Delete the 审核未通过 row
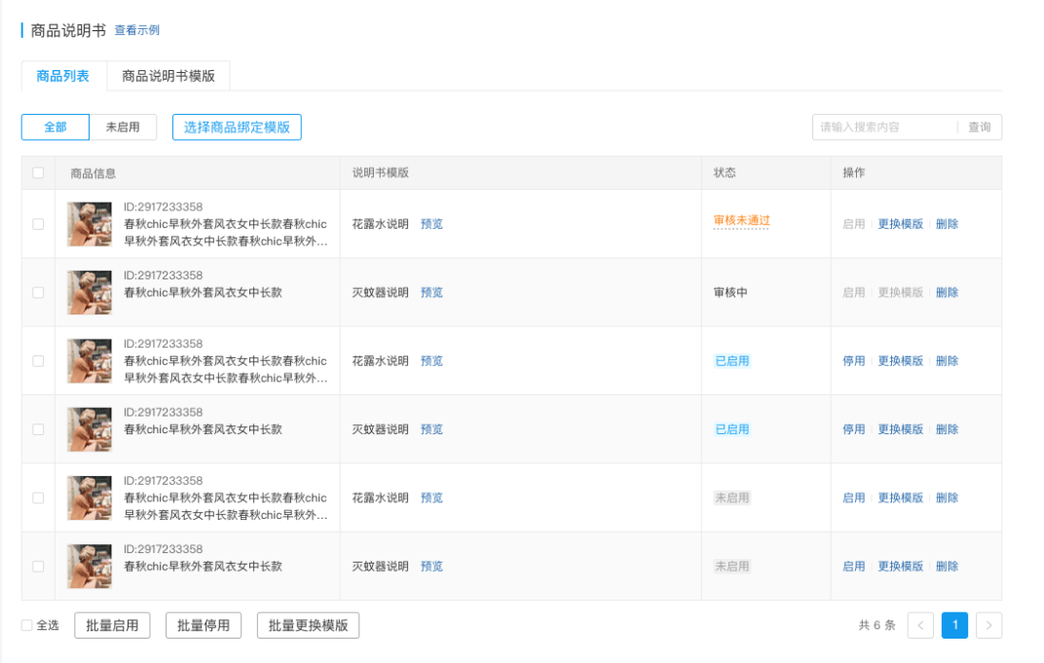 pos(947,224)
